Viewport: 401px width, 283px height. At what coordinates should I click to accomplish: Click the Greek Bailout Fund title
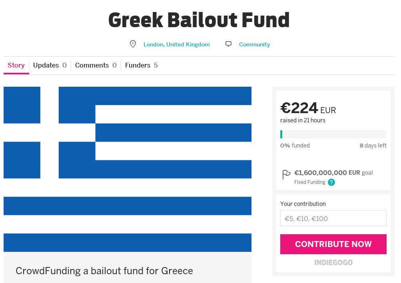click(x=199, y=20)
